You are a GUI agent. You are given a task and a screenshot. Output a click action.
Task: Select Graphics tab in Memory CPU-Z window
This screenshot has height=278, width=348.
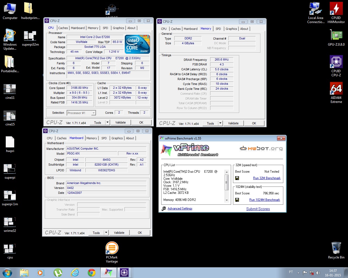231,29
